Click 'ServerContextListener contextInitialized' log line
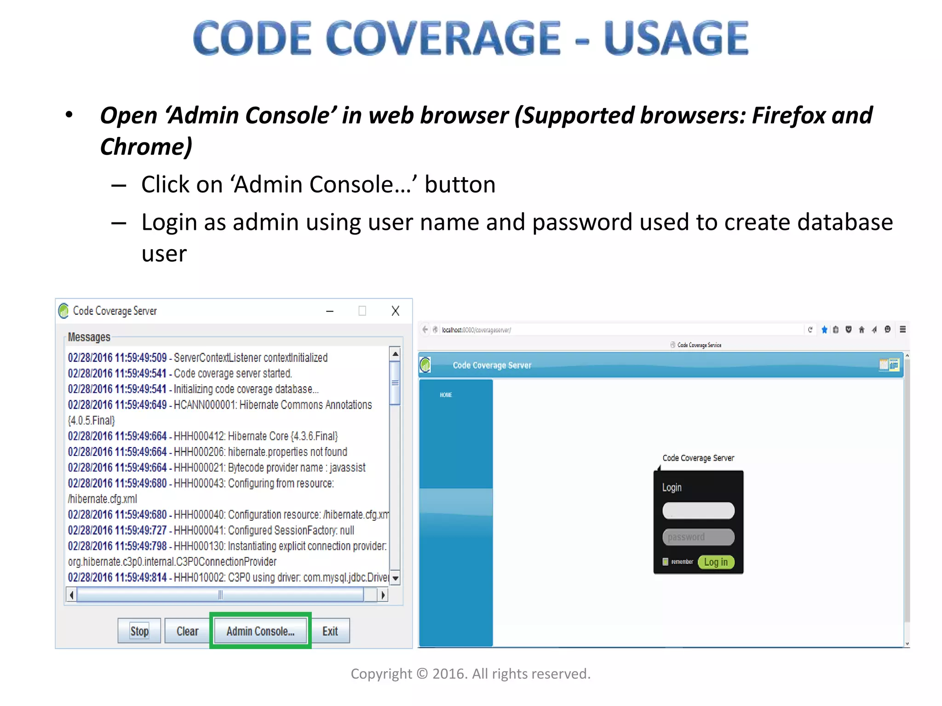 pyautogui.click(x=198, y=358)
